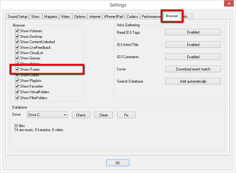The height and width of the screenshot is (173, 236).
Task: Open the Drive C: dropdown
Action: 47,115
